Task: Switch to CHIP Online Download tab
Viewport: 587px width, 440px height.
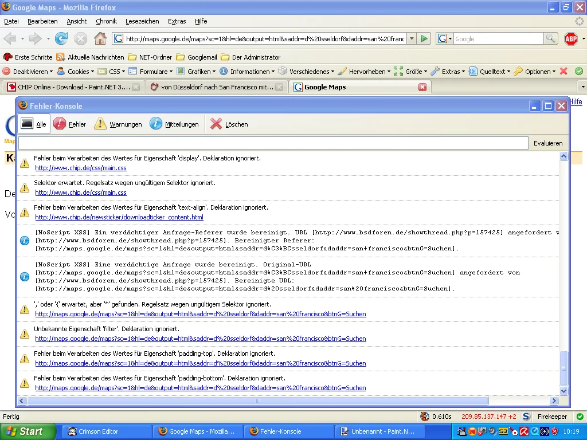Action: click(x=69, y=87)
